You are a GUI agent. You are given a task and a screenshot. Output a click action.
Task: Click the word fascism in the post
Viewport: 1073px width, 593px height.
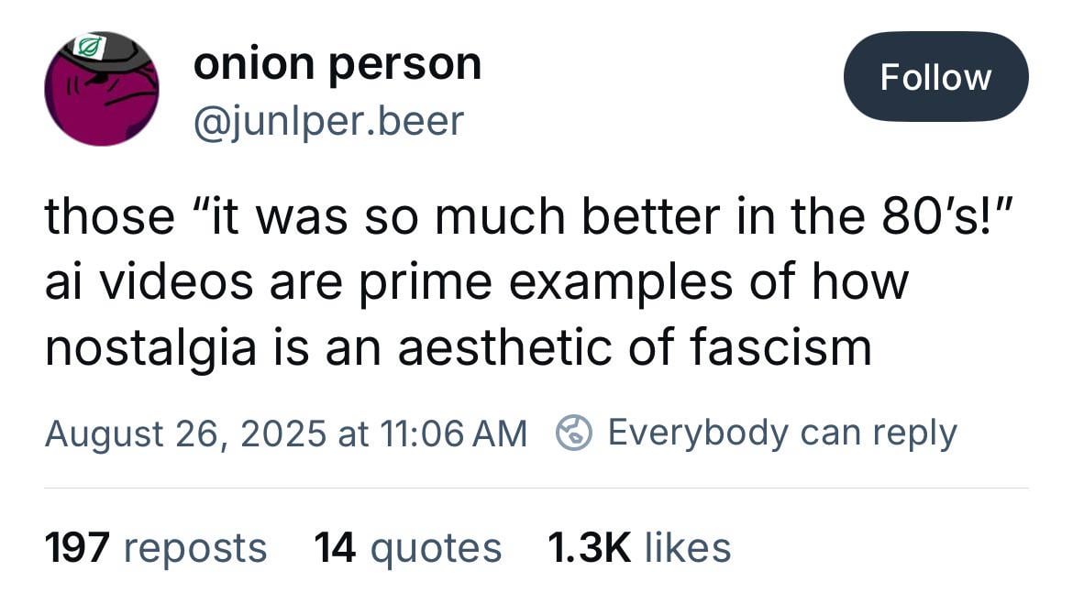click(780, 346)
